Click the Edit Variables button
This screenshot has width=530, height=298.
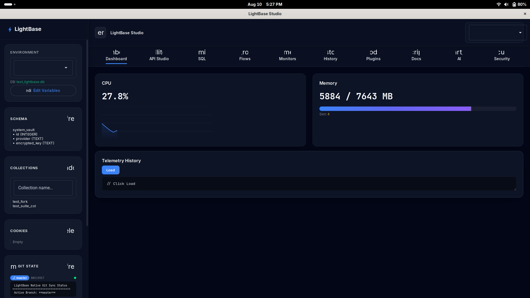click(x=43, y=91)
